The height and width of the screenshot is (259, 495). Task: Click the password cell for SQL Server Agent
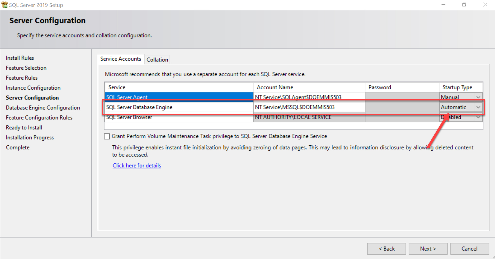tap(402, 97)
